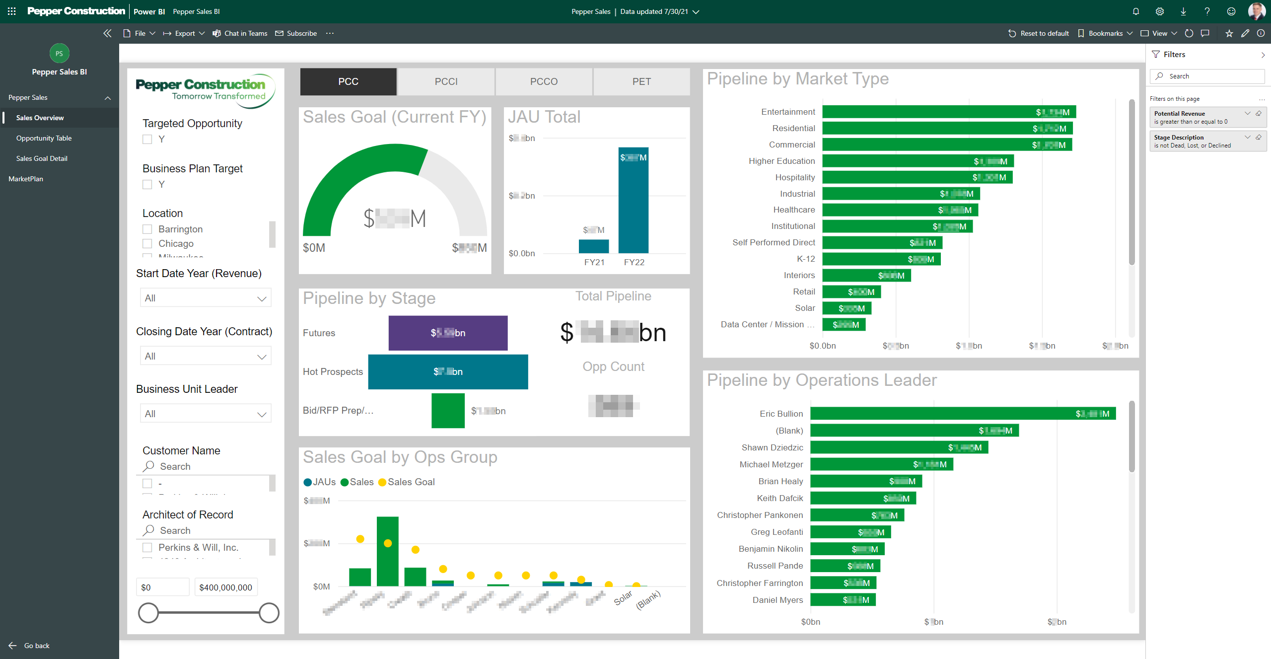Click the Market Type chart scrollbar

coord(1132,182)
